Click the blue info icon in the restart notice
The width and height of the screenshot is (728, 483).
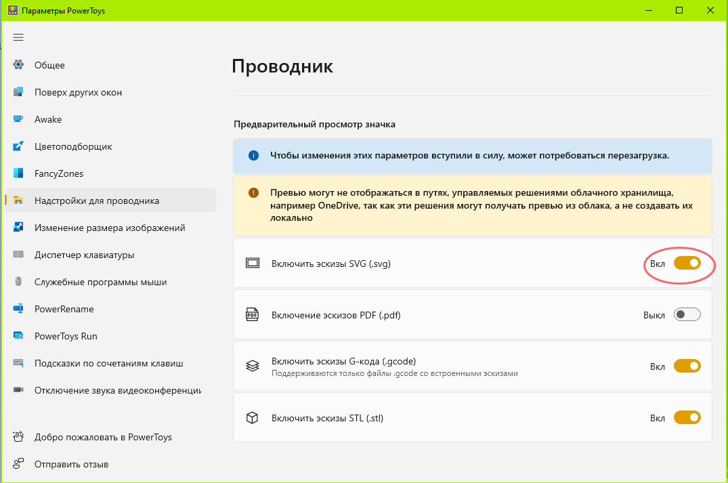pyautogui.click(x=253, y=156)
